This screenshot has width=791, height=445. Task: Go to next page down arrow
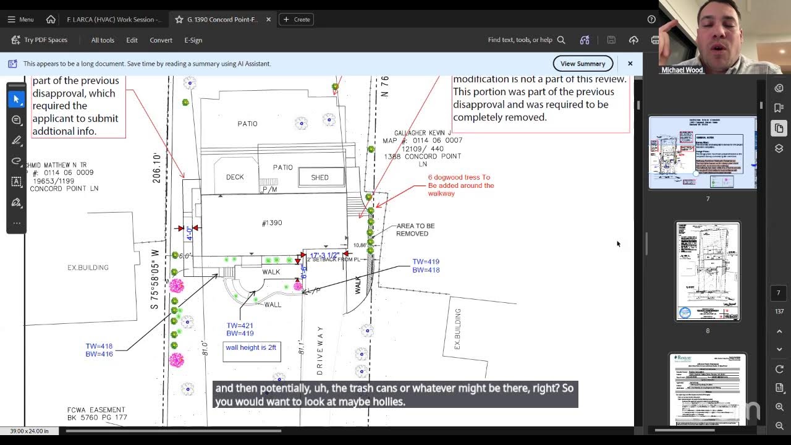[779, 349]
